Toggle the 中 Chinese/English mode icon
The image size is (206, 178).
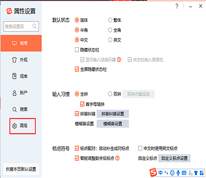[160, 173]
